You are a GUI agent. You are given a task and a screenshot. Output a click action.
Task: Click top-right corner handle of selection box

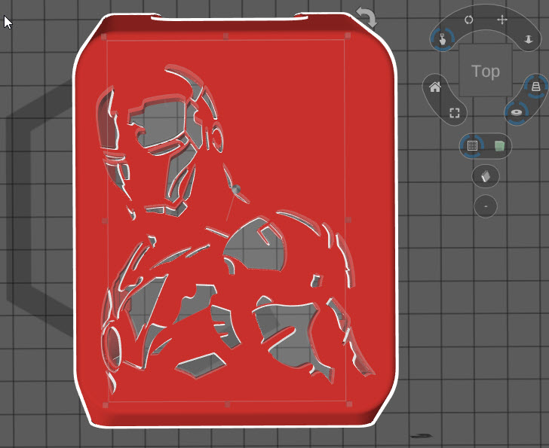click(x=348, y=35)
